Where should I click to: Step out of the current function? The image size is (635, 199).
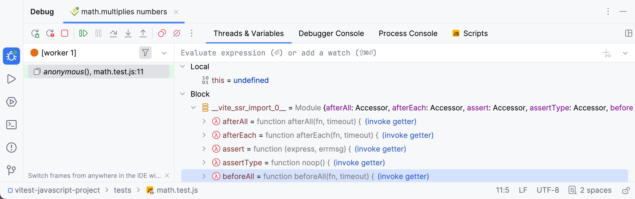click(143, 33)
